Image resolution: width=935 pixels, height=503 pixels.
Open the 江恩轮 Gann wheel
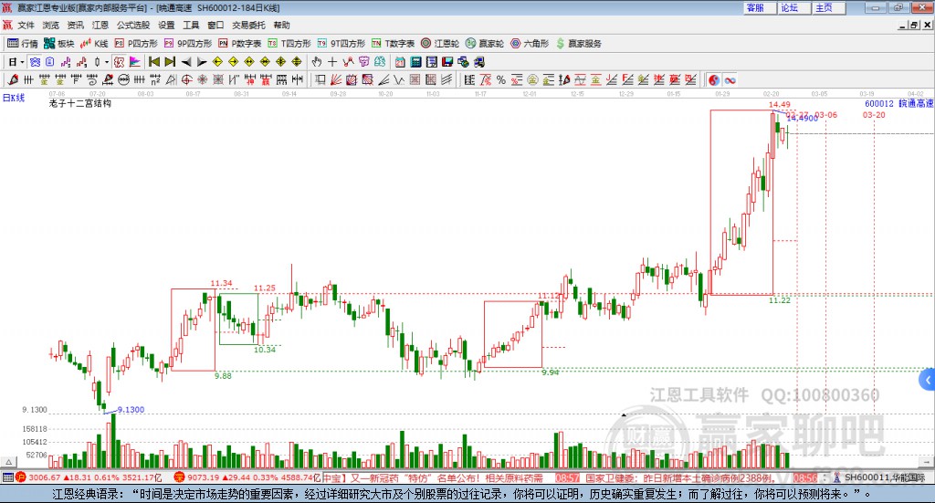point(440,44)
